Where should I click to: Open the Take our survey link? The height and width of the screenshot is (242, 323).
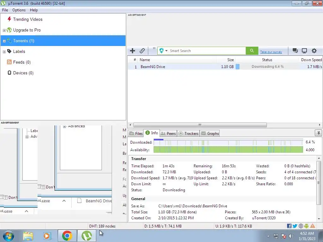(271, 52)
